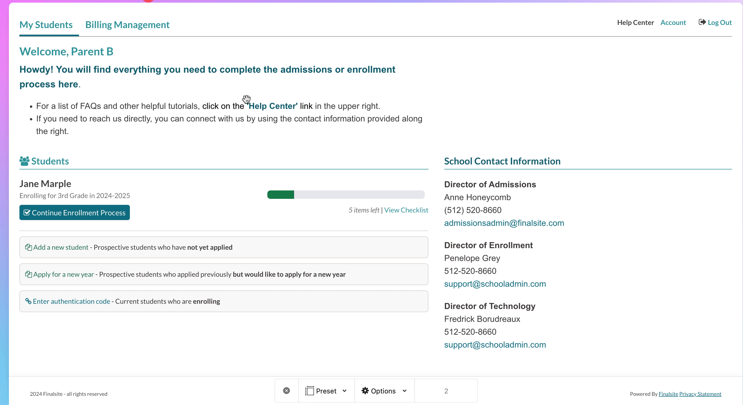Click the Options gear icon
The width and height of the screenshot is (743, 405).
(x=365, y=391)
